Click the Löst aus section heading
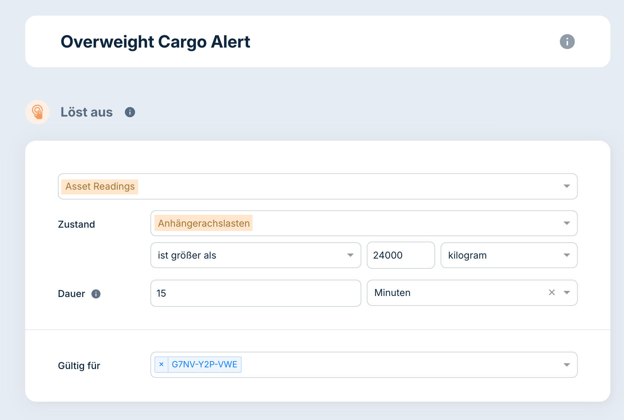624x420 pixels. (x=86, y=112)
